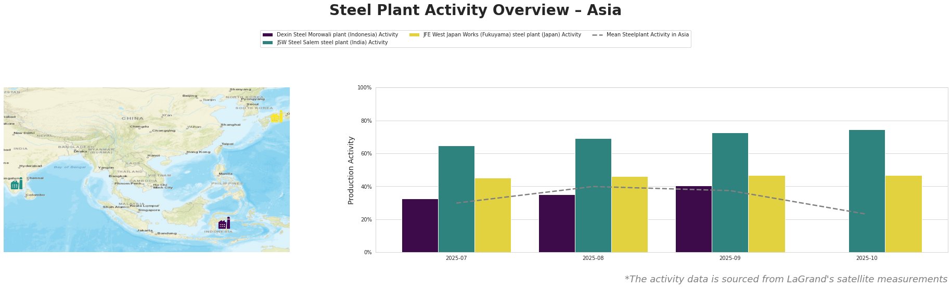Click the teal JSW bar for 2025-10

[867, 191]
